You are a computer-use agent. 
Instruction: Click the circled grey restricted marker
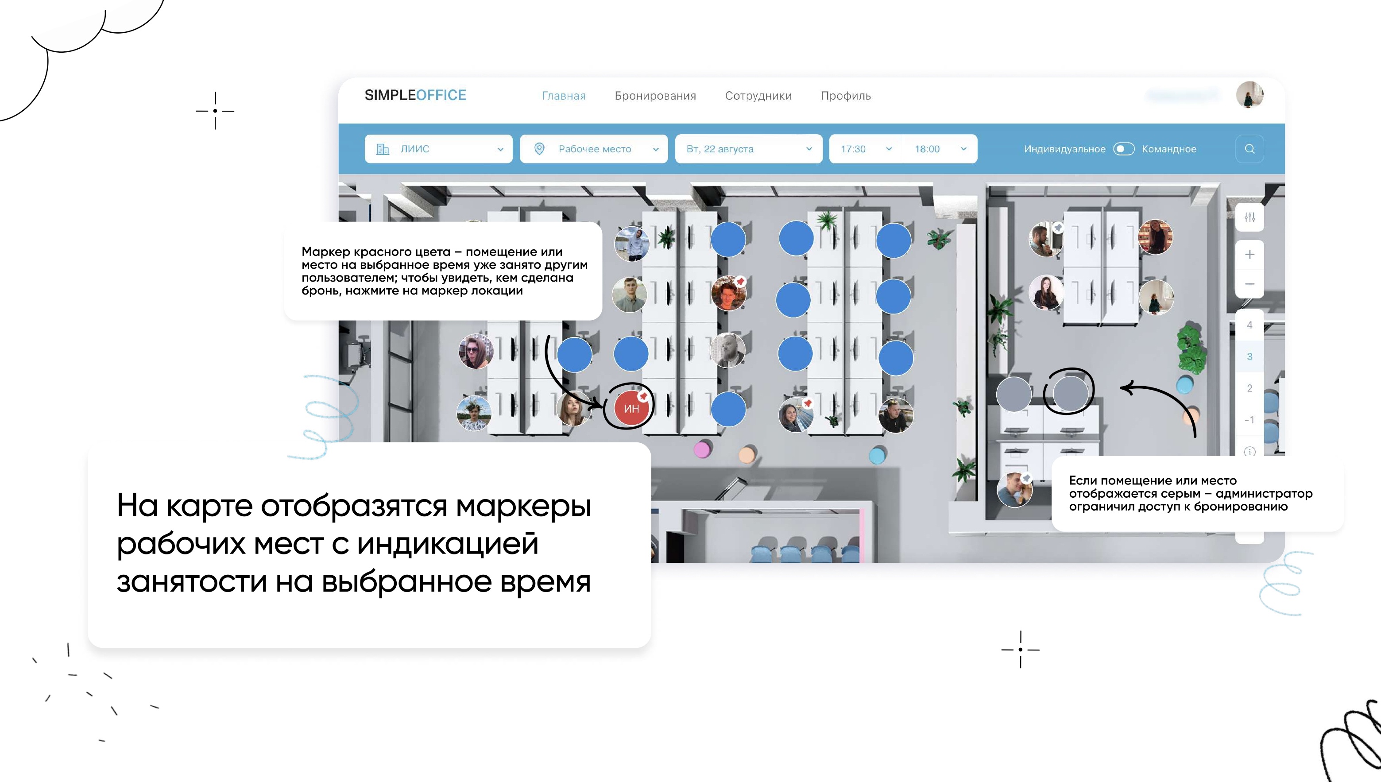pos(1070,393)
